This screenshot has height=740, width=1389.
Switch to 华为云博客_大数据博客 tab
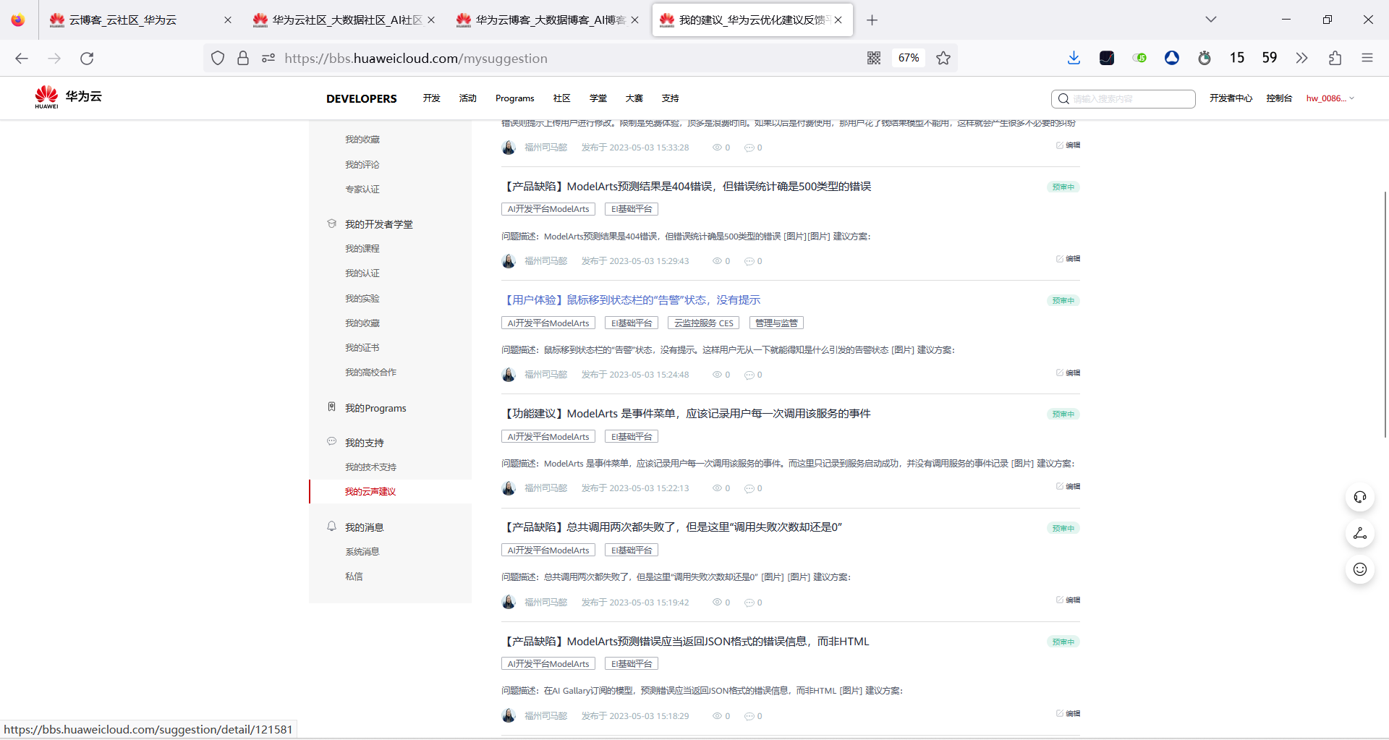546,20
